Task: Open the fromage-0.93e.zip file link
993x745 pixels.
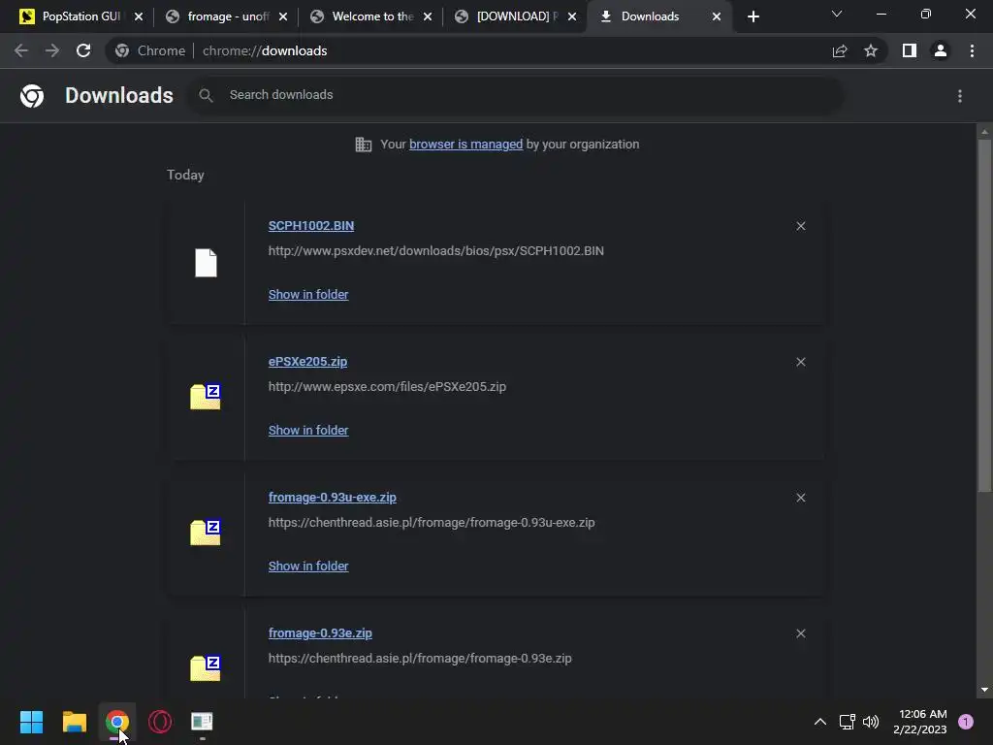Action: click(320, 632)
